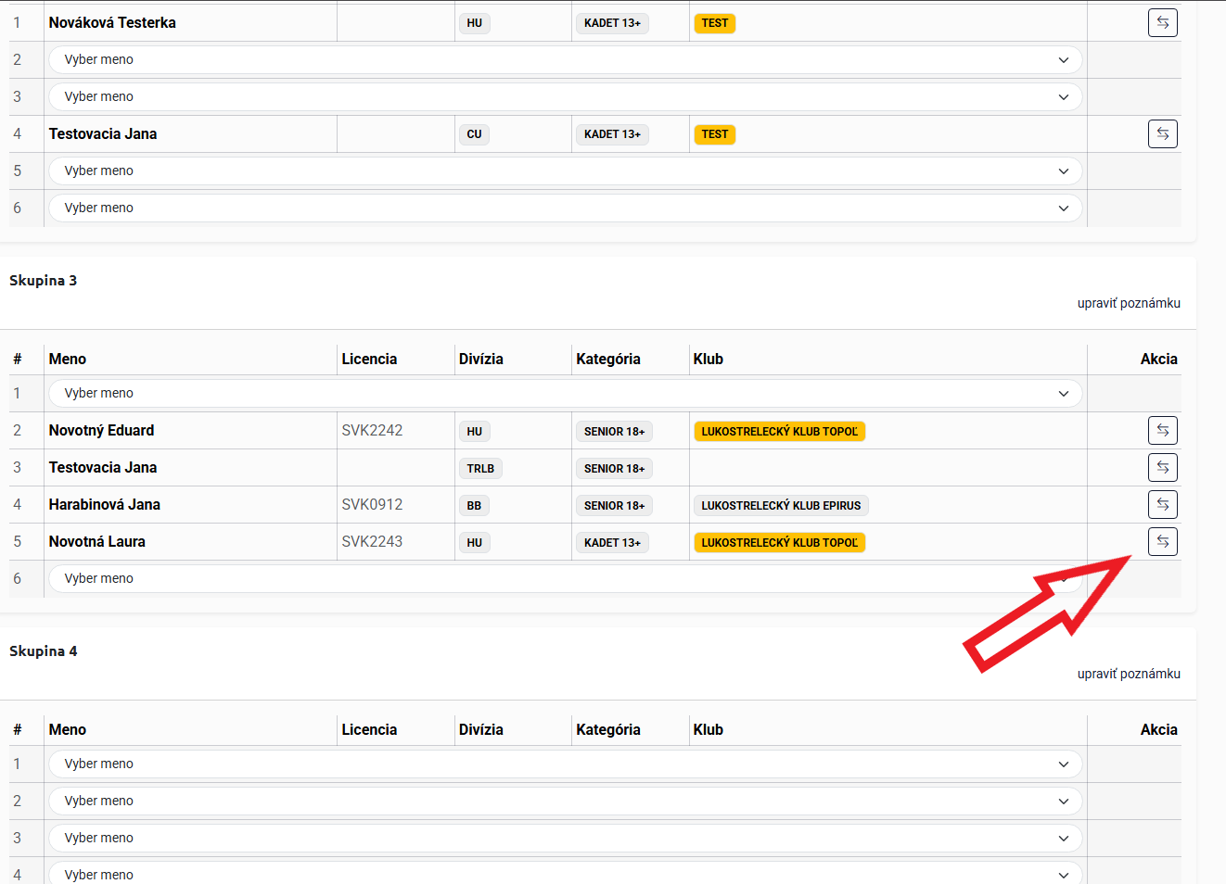
Task: Hit swap icon in Harabinová Jana row
Action: coord(1162,505)
